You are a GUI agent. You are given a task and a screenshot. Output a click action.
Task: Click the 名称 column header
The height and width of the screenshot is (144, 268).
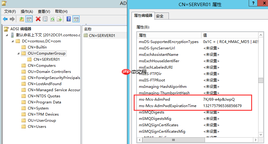click(105, 29)
